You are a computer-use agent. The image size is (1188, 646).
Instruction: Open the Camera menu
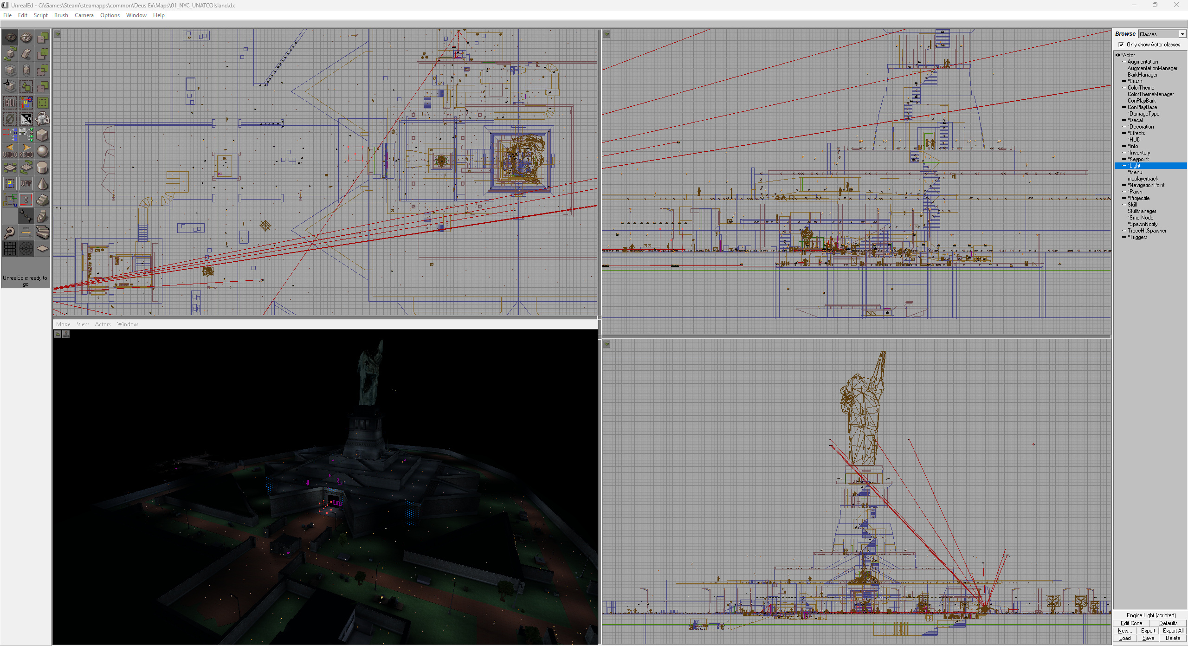pos(84,15)
